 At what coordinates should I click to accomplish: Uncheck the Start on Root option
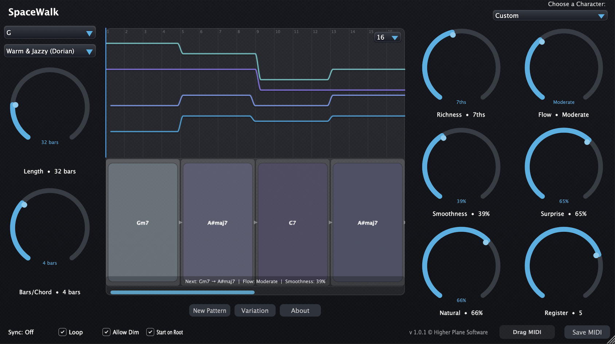point(150,332)
